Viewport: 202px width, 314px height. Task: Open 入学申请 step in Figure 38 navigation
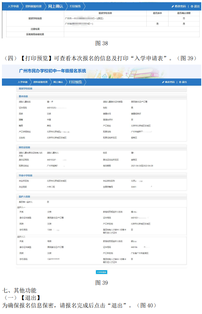(x=13, y=7)
